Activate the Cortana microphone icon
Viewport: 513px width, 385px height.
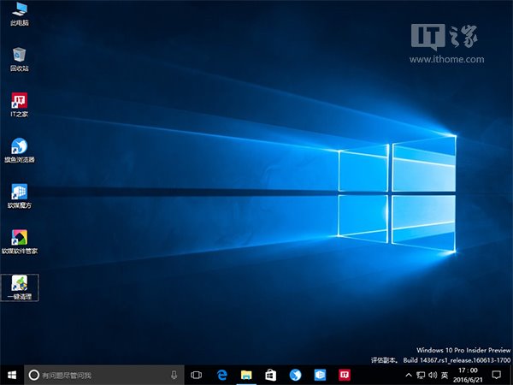(x=174, y=375)
